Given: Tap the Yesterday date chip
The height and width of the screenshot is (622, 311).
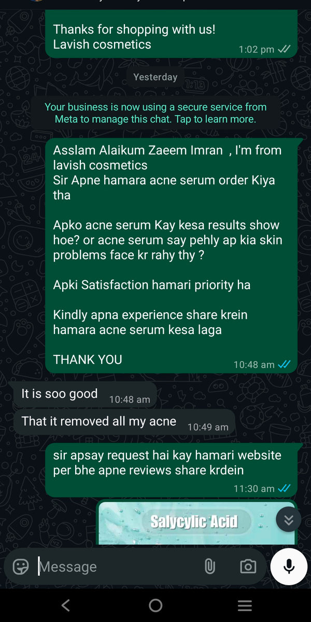Looking at the screenshot, I should [155, 77].
